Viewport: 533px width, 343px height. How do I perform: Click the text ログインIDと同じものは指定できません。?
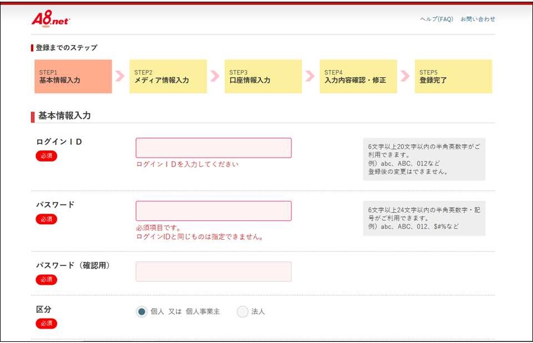pos(200,237)
